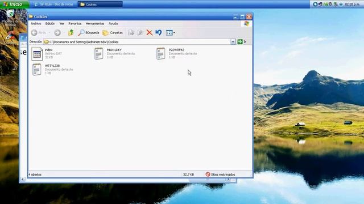Click the Cookies title bar folder icon
Viewport: 364px width, 204px height.
[31, 16]
